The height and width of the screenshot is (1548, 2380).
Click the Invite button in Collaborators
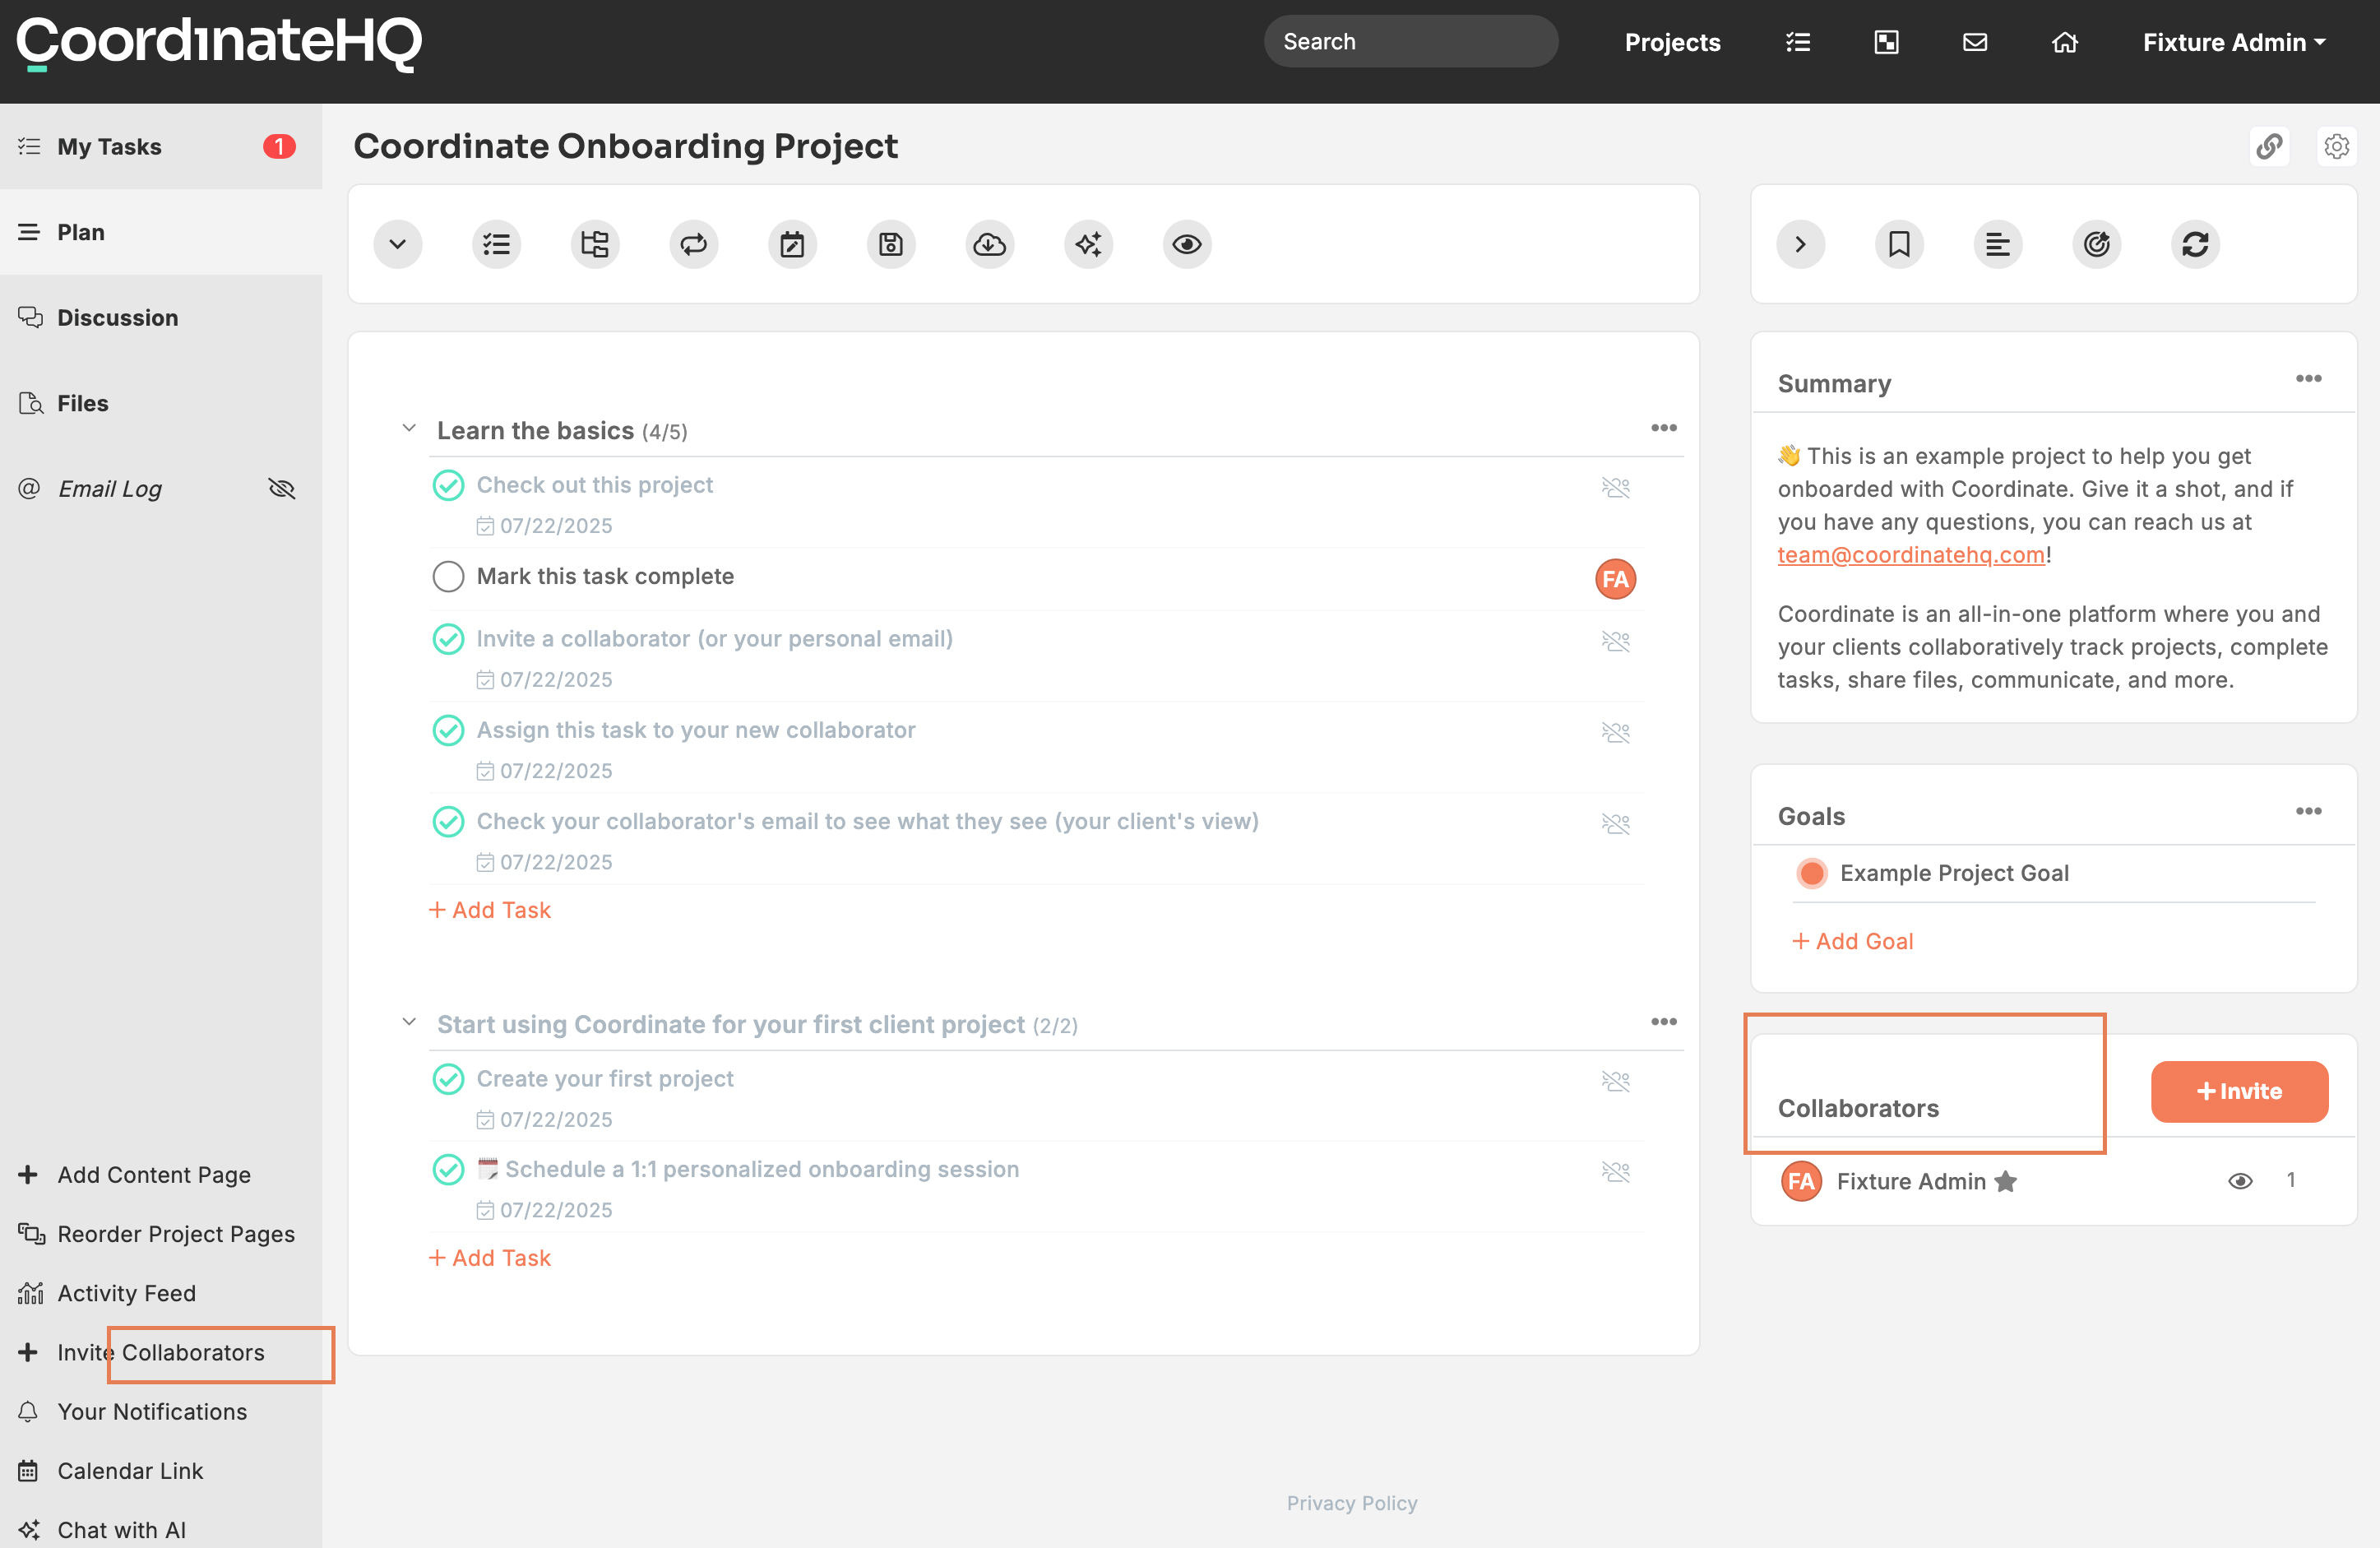2239,1091
